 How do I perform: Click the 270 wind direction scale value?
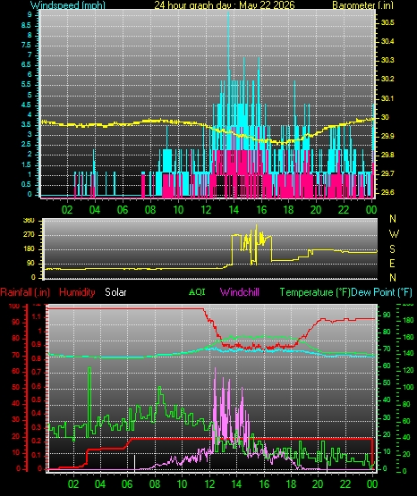point(29,235)
